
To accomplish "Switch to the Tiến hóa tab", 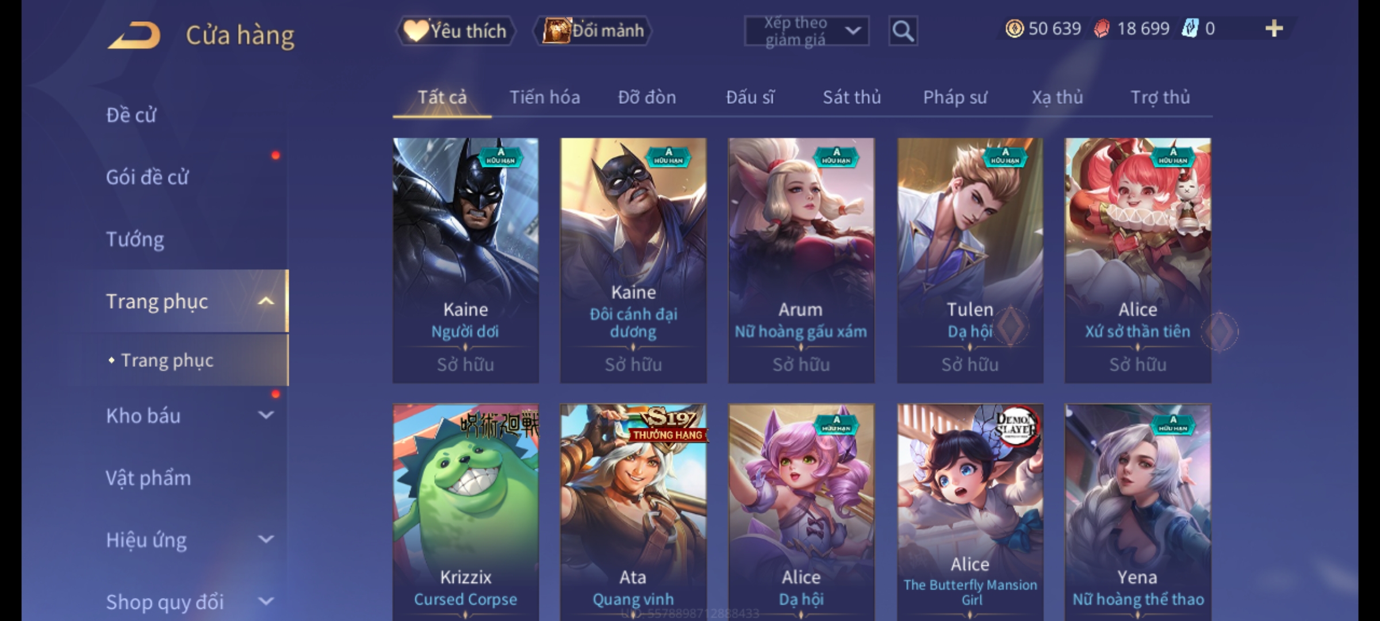I will tap(545, 97).
